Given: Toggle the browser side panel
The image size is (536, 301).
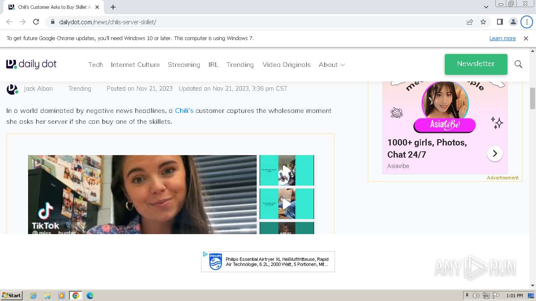Looking at the screenshot, I should pos(500,22).
